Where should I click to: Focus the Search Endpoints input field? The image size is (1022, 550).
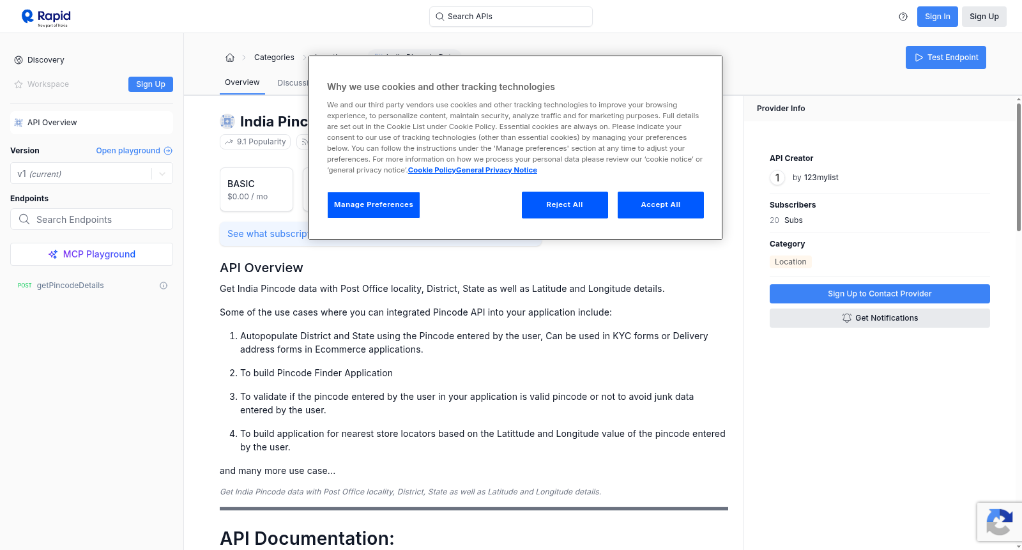coord(91,219)
